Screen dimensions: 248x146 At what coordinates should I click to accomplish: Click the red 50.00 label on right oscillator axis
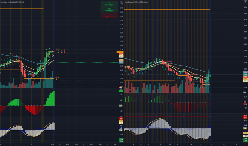coord(245,116)
